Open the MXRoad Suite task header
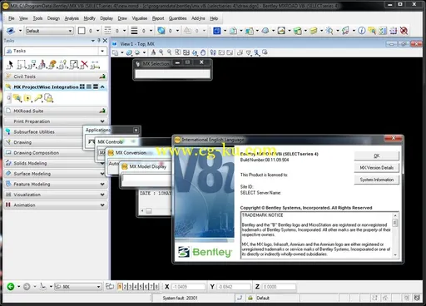 tap(56, 111)
